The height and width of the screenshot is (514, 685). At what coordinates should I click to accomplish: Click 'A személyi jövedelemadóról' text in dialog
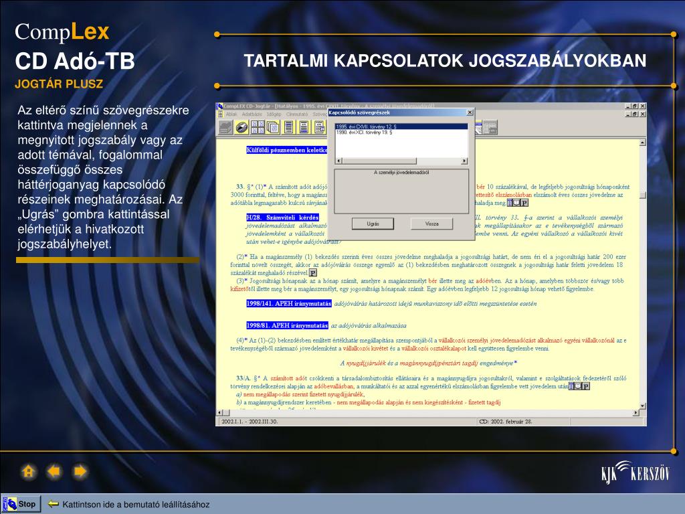click(x=401, y=173)
